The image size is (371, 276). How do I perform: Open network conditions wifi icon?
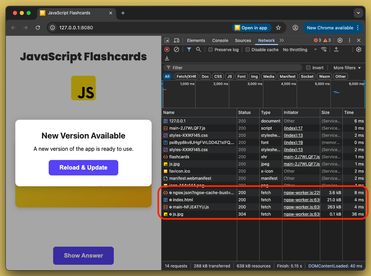[324, 49]
